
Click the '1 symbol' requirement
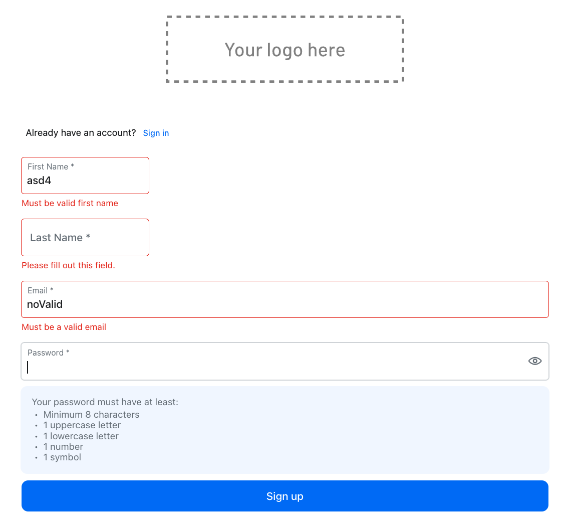pos(62,457)
